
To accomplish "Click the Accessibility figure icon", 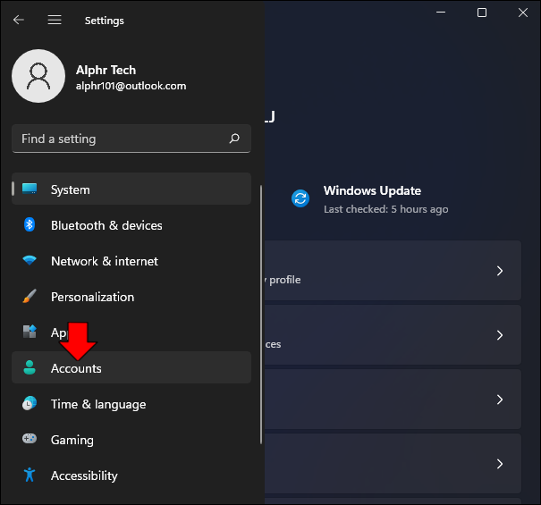I will coord(30,475).
